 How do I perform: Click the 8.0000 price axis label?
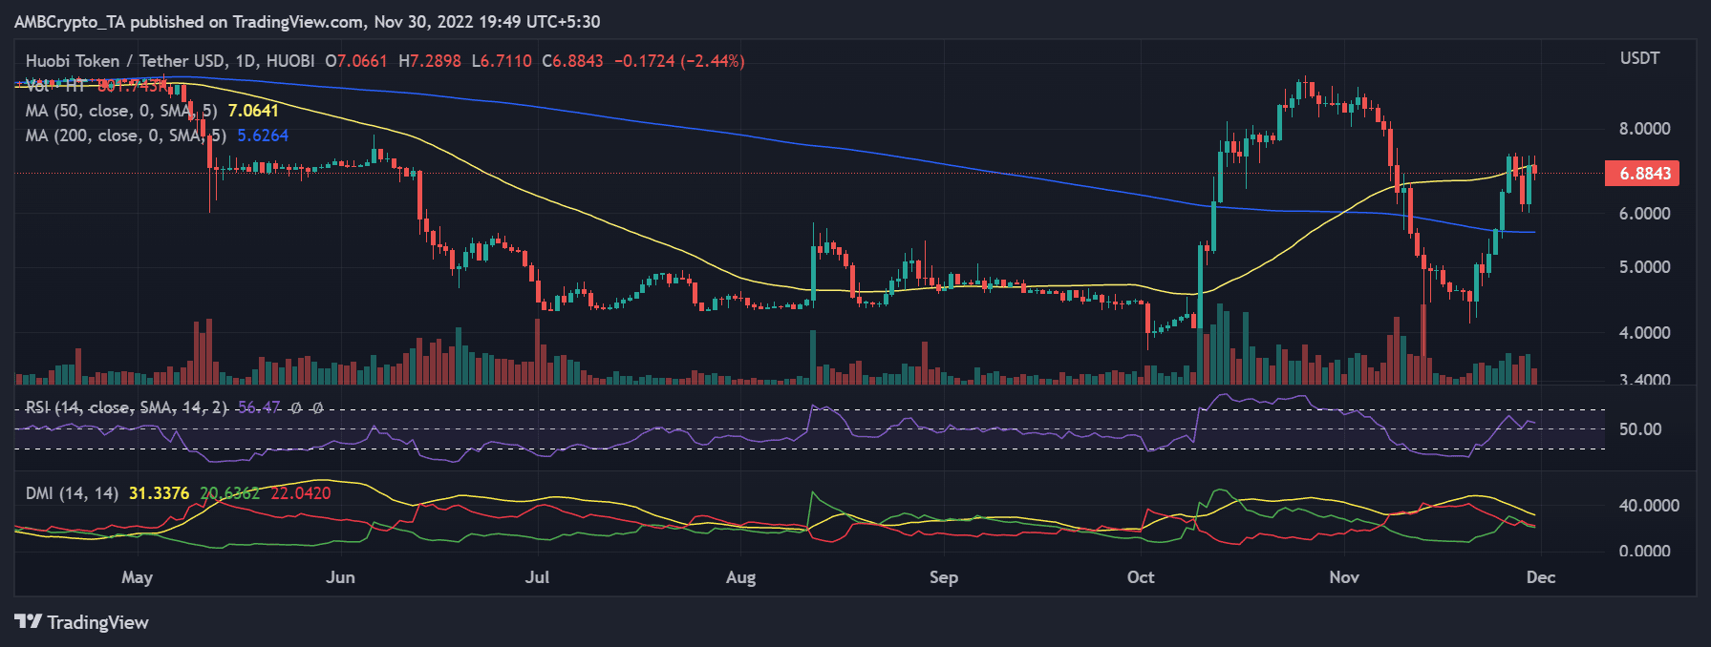point(1644,129)
